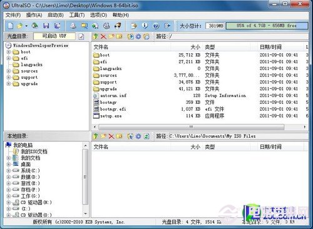This screenshot has height=229, width=313.
Task: Expand 我的文档 in local tree
Action: [x=9, y=158]
